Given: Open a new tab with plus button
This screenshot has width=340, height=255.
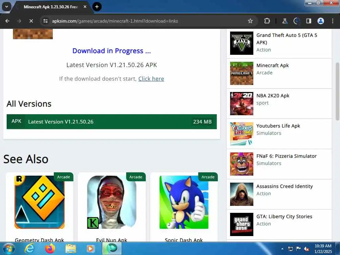Looking at the screenshot, I should [97, 7].
